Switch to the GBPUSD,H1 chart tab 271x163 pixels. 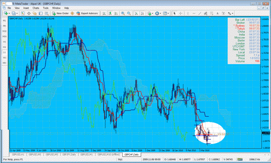click(18, 154)
